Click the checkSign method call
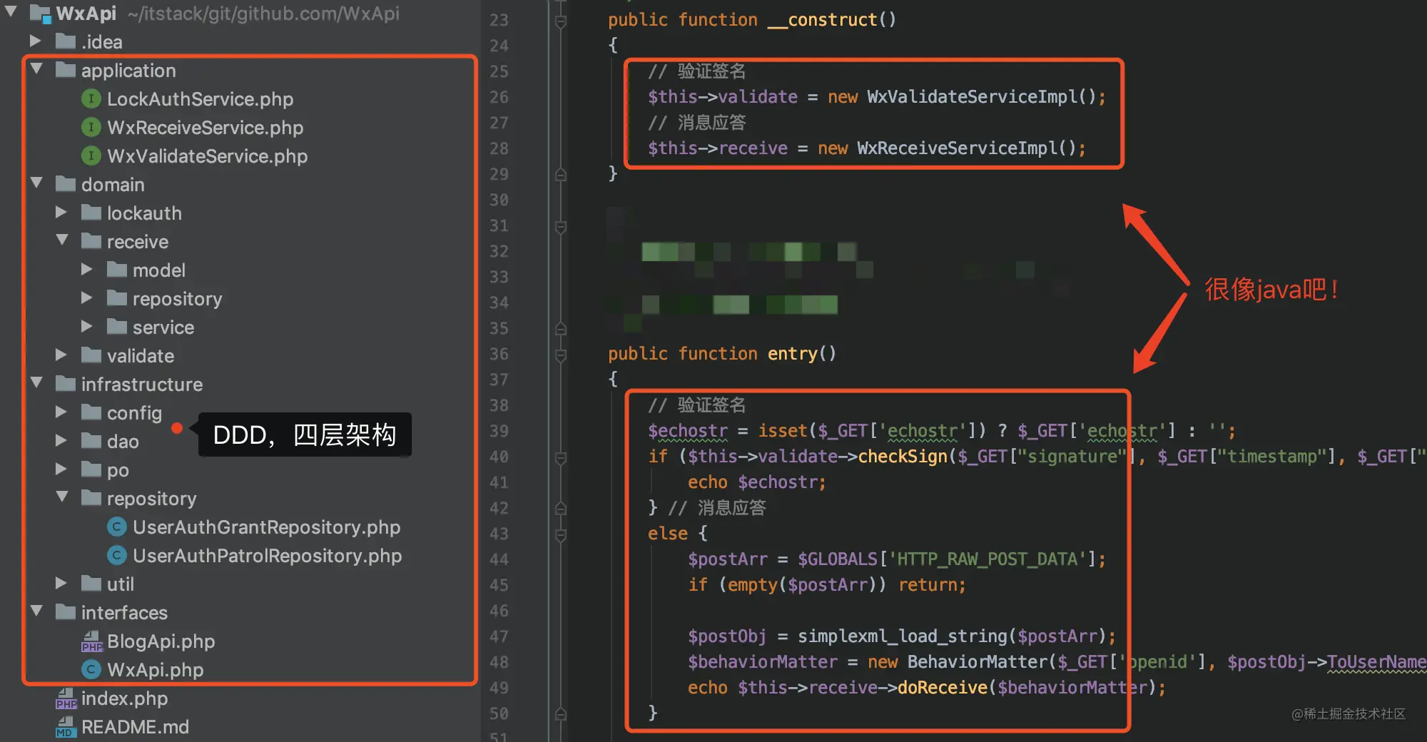The image size is (1427, 742). click(x=903, y=457)
